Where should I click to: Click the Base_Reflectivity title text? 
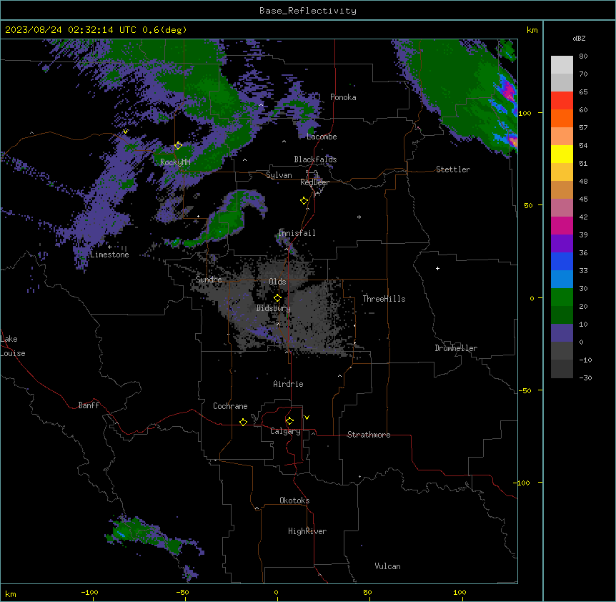(x=308, y=11)
